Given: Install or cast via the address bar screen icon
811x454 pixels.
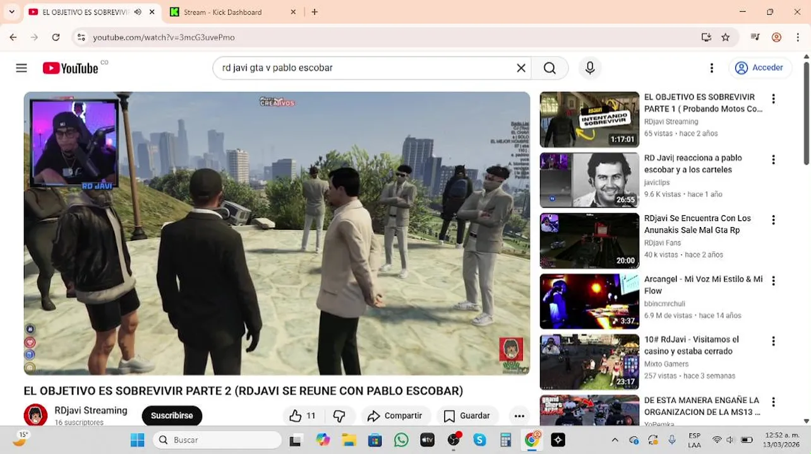Looking at the screenshot, I should [706, 37].
